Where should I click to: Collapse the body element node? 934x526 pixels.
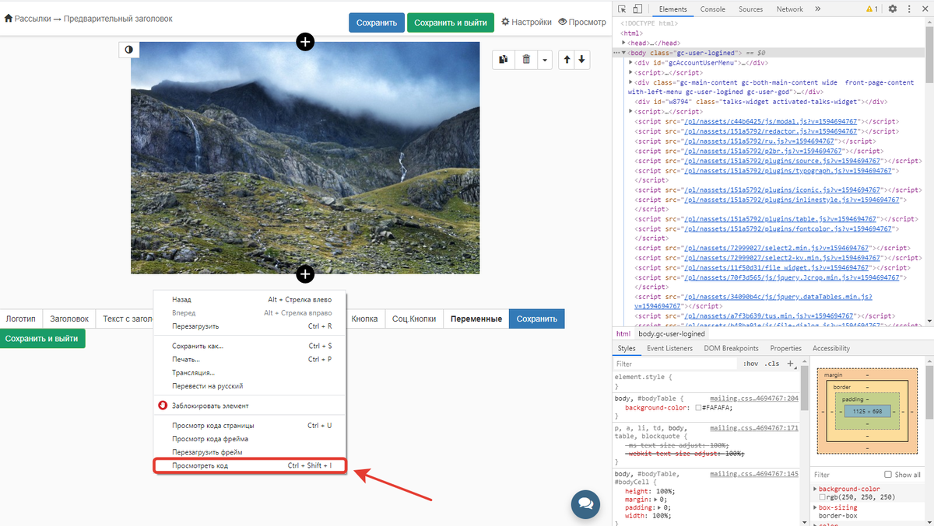[623, 53]
